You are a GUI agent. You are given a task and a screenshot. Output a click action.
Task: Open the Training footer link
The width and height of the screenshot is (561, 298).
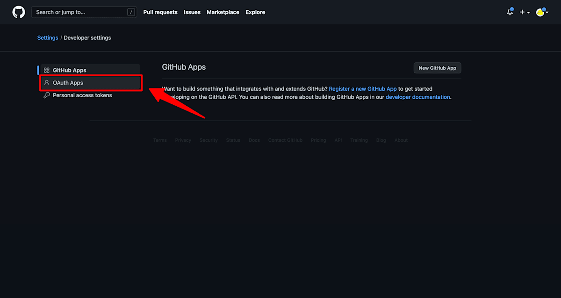(359, 140)
